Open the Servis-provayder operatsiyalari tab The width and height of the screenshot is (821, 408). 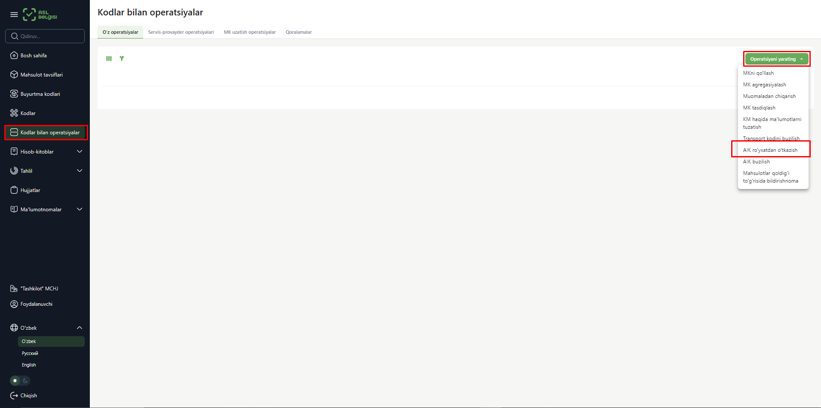click(x=181, y=32)
